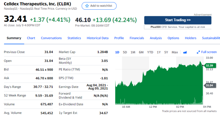220x123 pixels.
Task: Click the PE Ratio (TTM) label
Action: tap(69, 70)
